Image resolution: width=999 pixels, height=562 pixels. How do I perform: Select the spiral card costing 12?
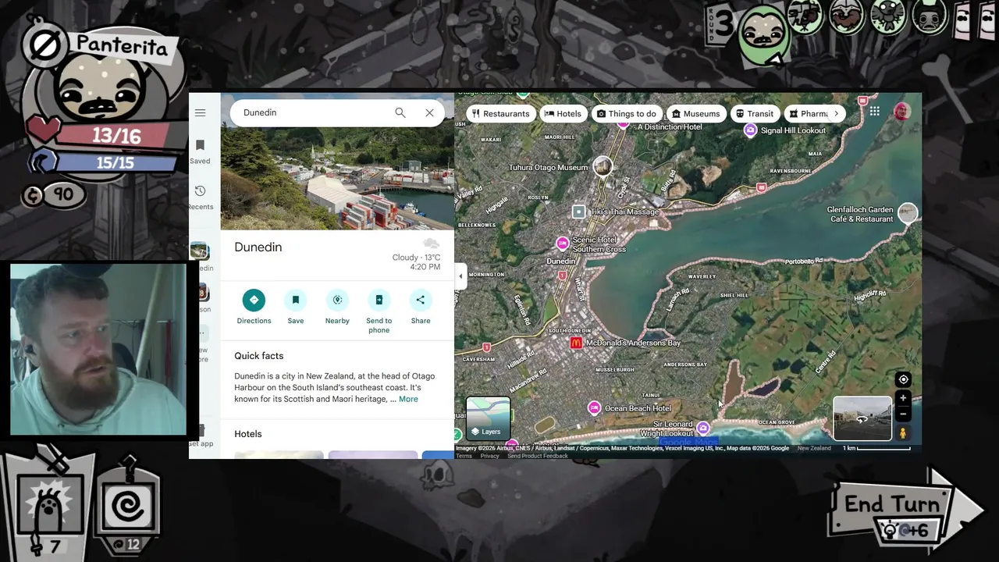point(126,507)
